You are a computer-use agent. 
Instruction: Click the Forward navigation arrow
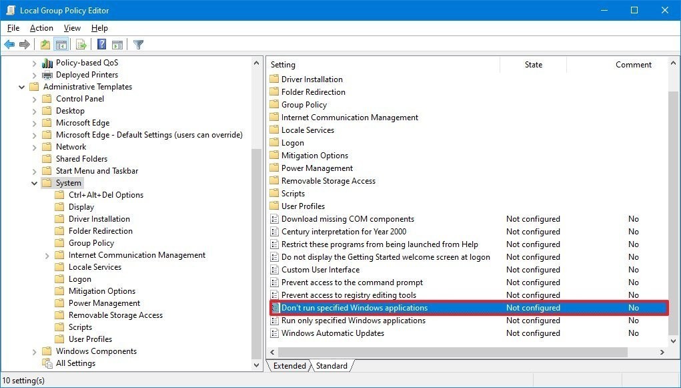tap(25, 44)
